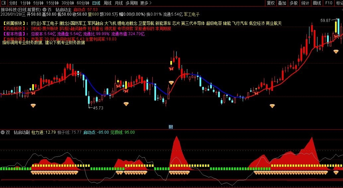Click the 财 financial marker on the chart
This screenshot has width=343, height=188.
click(171, 127)
